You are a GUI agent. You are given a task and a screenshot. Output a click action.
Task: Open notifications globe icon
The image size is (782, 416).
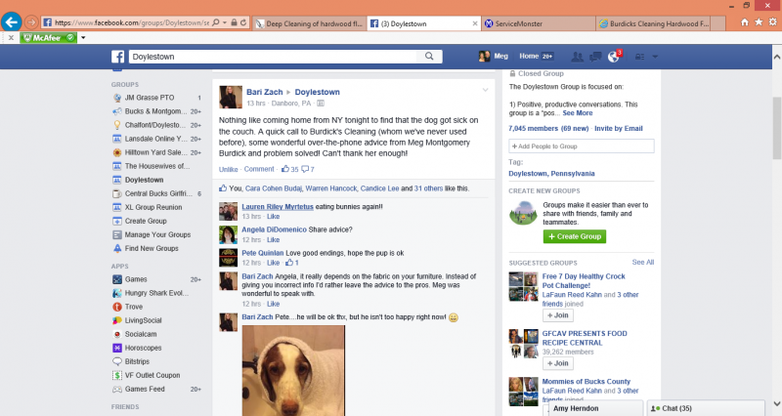coord(613,57)
